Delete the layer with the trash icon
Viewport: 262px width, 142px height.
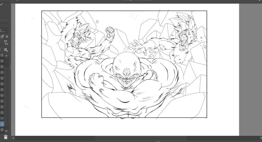(6, 137)
